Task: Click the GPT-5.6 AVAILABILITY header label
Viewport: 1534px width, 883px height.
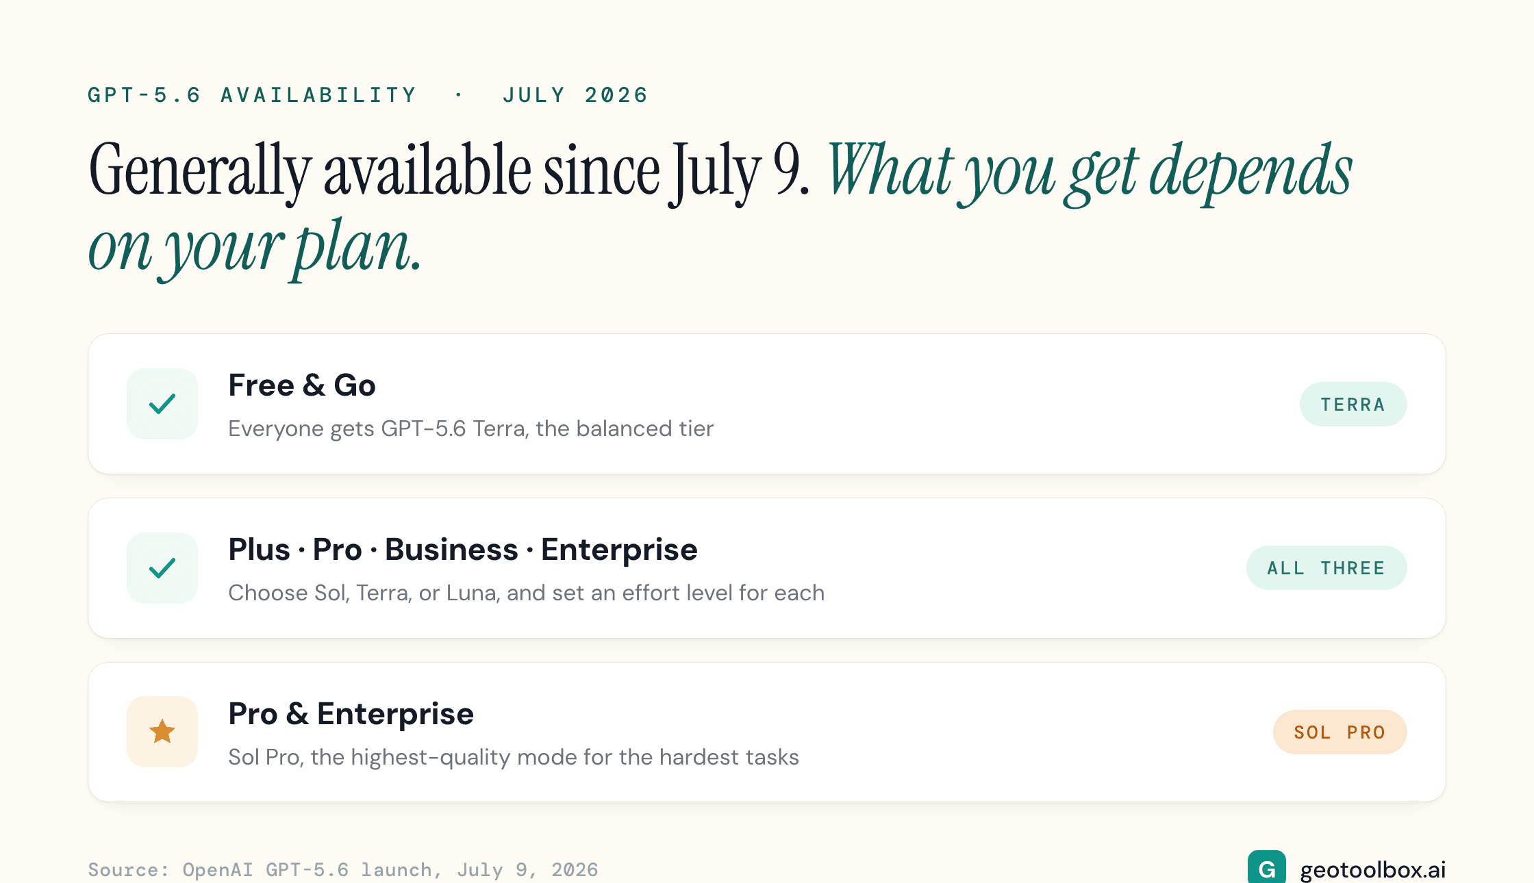Action: coord(252,94)
